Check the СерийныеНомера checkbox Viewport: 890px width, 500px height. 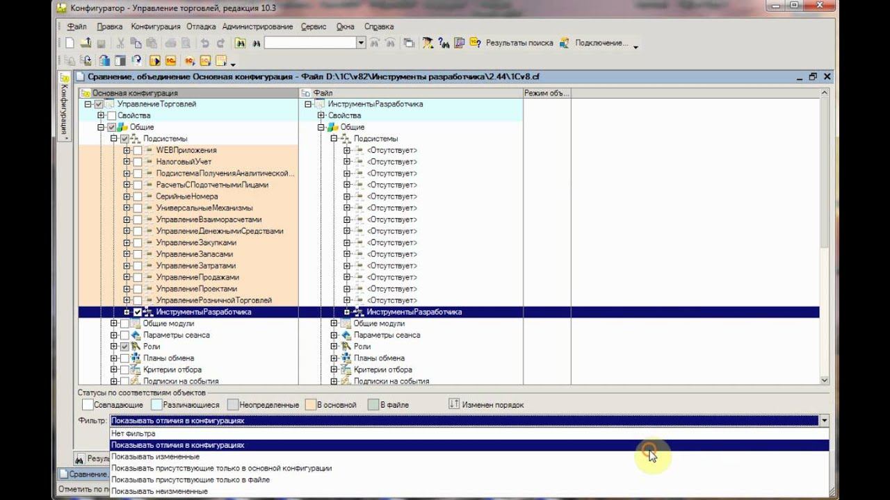138,197
